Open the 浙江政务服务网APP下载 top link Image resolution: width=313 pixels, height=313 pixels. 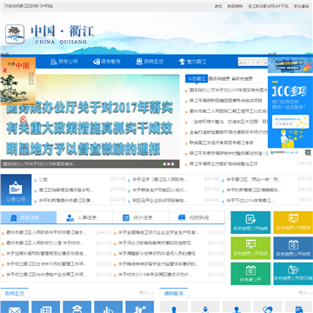(269, 6)
